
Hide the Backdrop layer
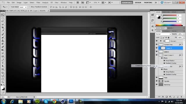pyautogui.click(x=157, y=85)
